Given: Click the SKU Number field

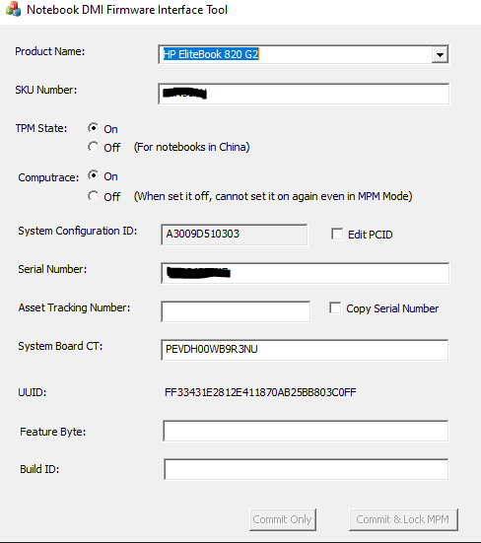Looking at the screenshot, I should pos(304,94).
